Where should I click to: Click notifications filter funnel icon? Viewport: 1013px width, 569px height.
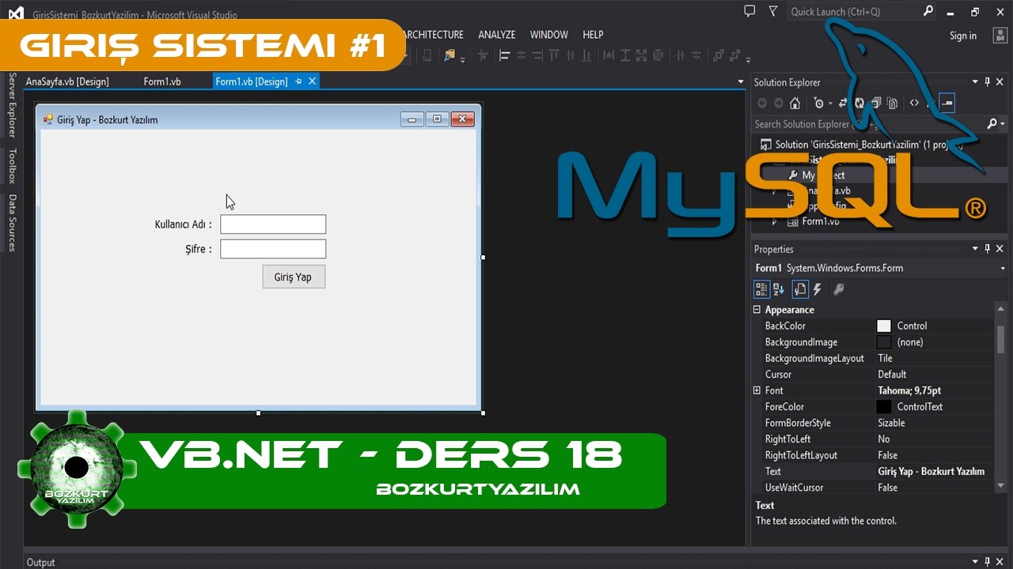[773, 11]
